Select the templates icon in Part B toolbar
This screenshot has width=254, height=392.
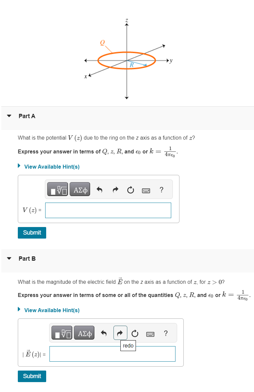click(x=61, y=333)
